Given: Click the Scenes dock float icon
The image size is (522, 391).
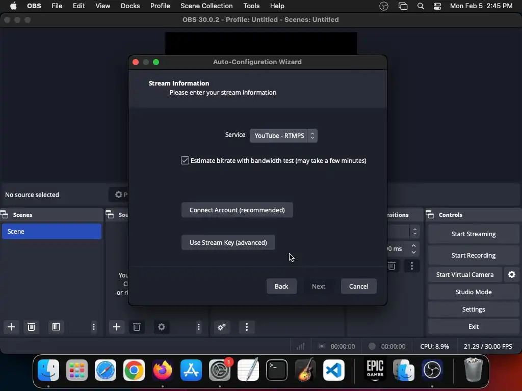Looking at the screenshot, I should click(x=4, y=215).
